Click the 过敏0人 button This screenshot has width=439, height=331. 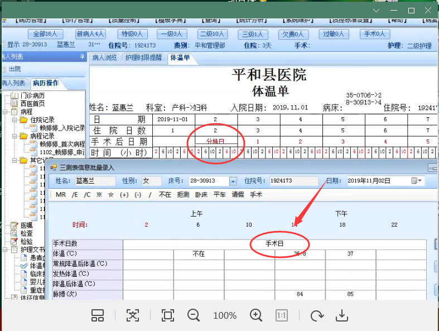coord(334,34)
